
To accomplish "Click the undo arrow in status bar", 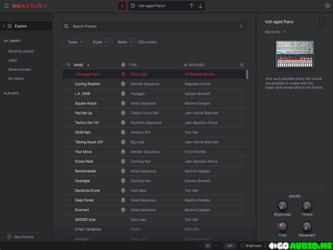I will [200, 246].
